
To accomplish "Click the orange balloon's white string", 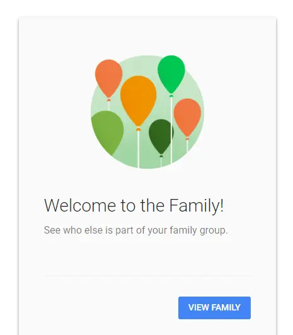I will click(x=138, y=149).
